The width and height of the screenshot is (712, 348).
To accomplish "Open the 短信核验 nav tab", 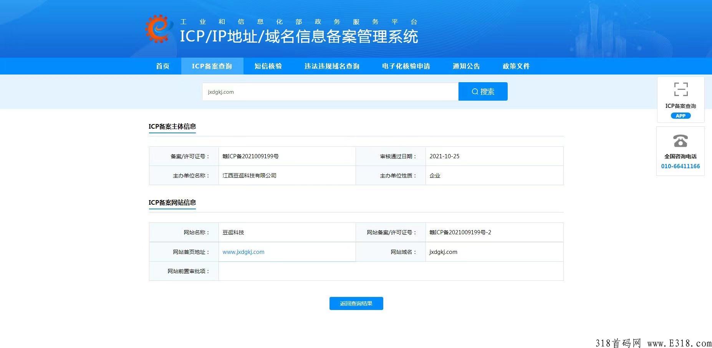I will pos(268,66).
